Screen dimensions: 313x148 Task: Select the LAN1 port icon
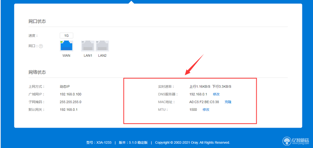click(88, 46)
